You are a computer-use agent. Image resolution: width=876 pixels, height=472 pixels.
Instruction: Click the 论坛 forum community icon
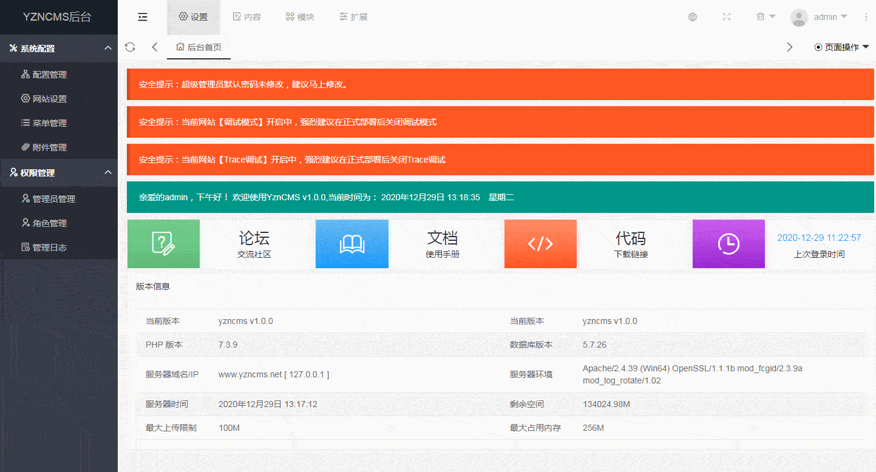(x=163, y=243)
